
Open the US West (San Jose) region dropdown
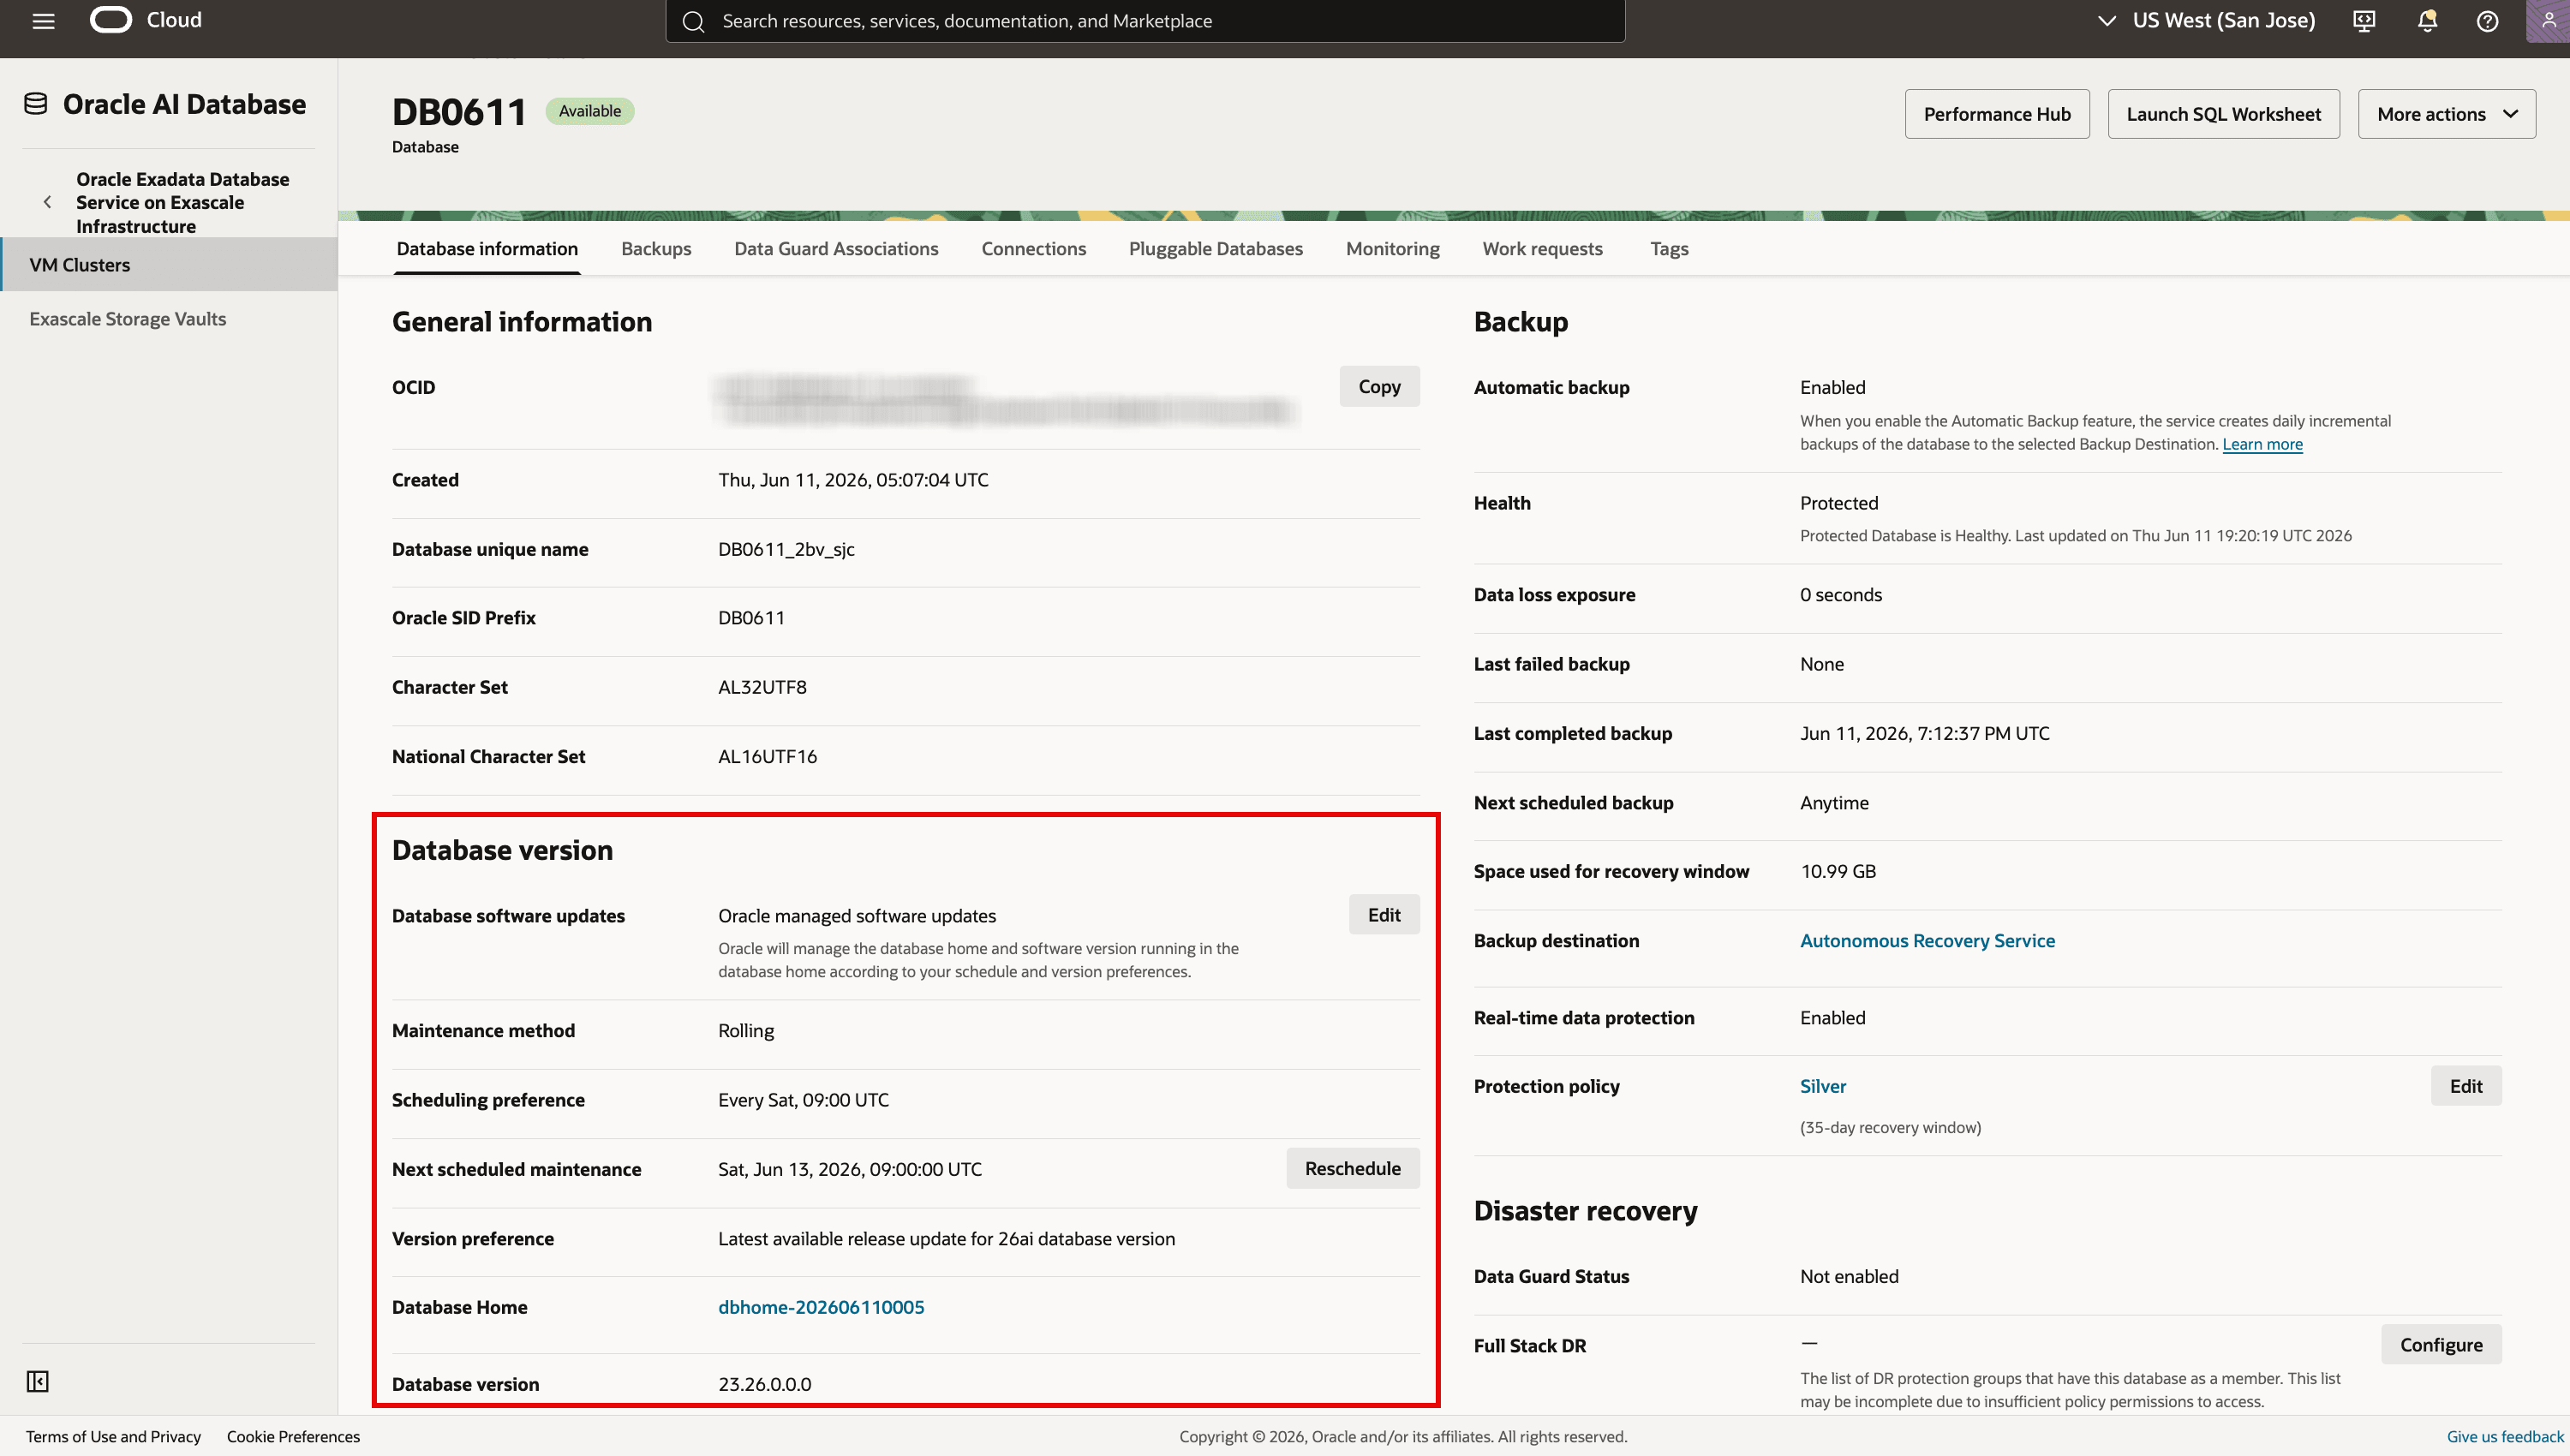(2207, 21)
